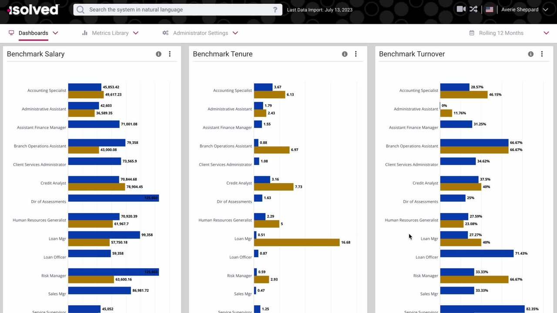This screenshot has height=313, width=557.
Task: Click the US flag language icon
Action: [490, 10]
